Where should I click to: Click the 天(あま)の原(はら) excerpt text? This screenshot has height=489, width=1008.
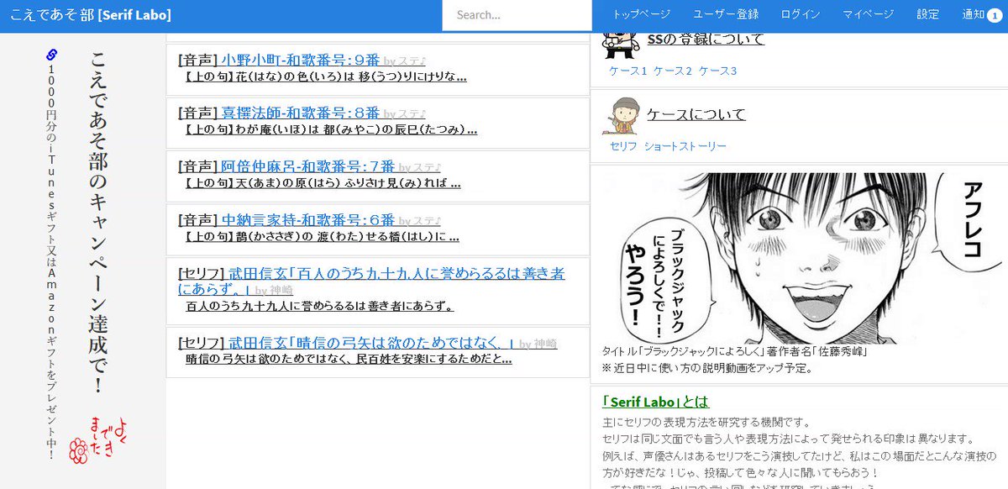(x=322, y=183)
